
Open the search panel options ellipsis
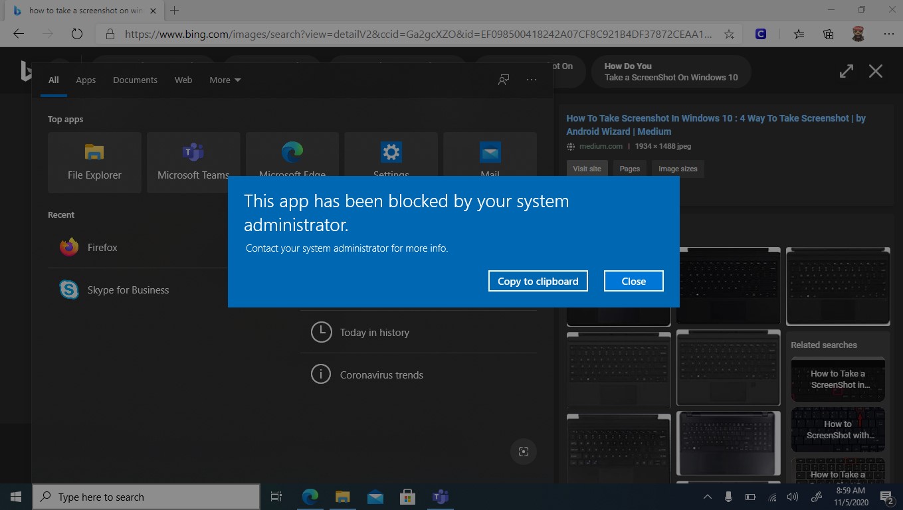click(531, 80)
